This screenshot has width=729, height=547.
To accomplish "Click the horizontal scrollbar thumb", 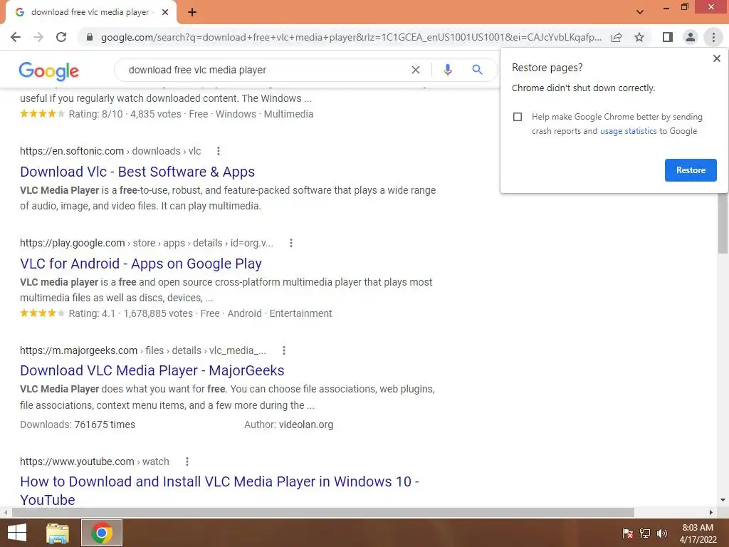I will [x=322, y=513].
